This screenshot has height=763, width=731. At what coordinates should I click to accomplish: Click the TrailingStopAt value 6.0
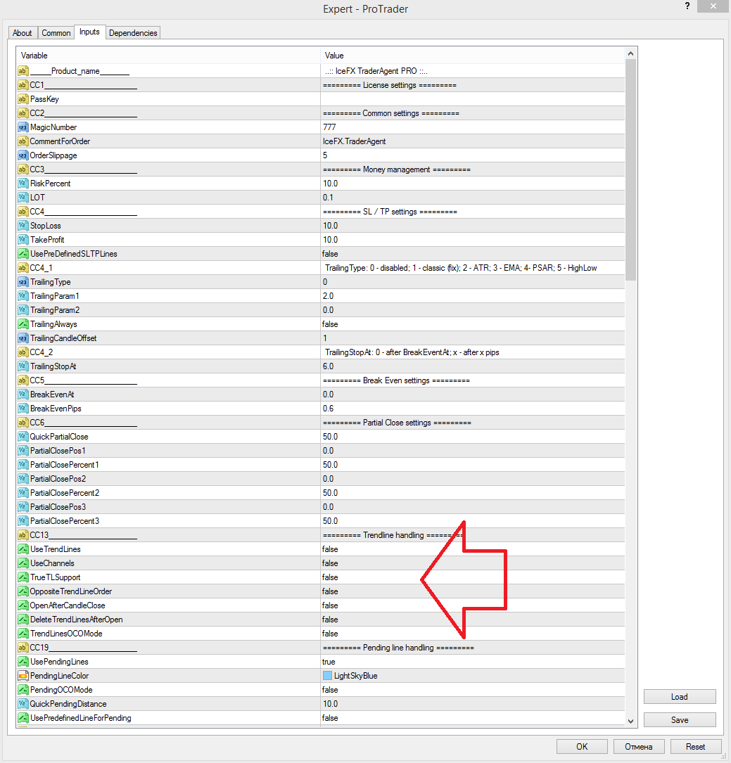click(328, 366)
